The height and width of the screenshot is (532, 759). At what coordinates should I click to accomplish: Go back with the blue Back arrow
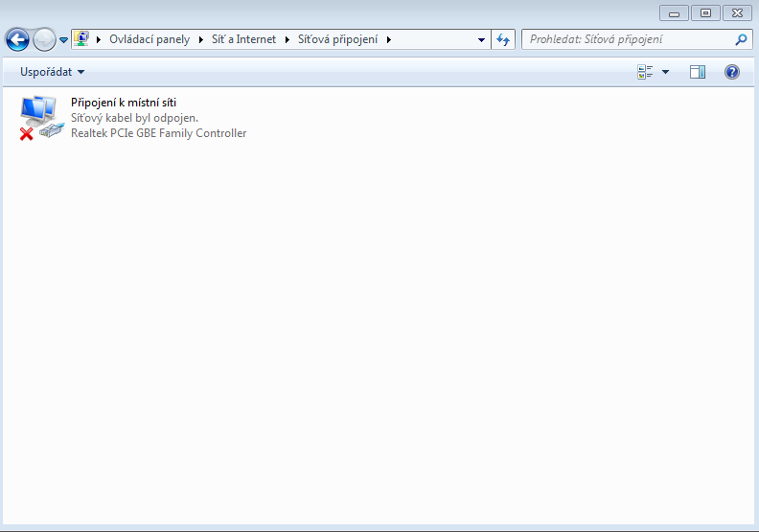[x=18, y=39]
